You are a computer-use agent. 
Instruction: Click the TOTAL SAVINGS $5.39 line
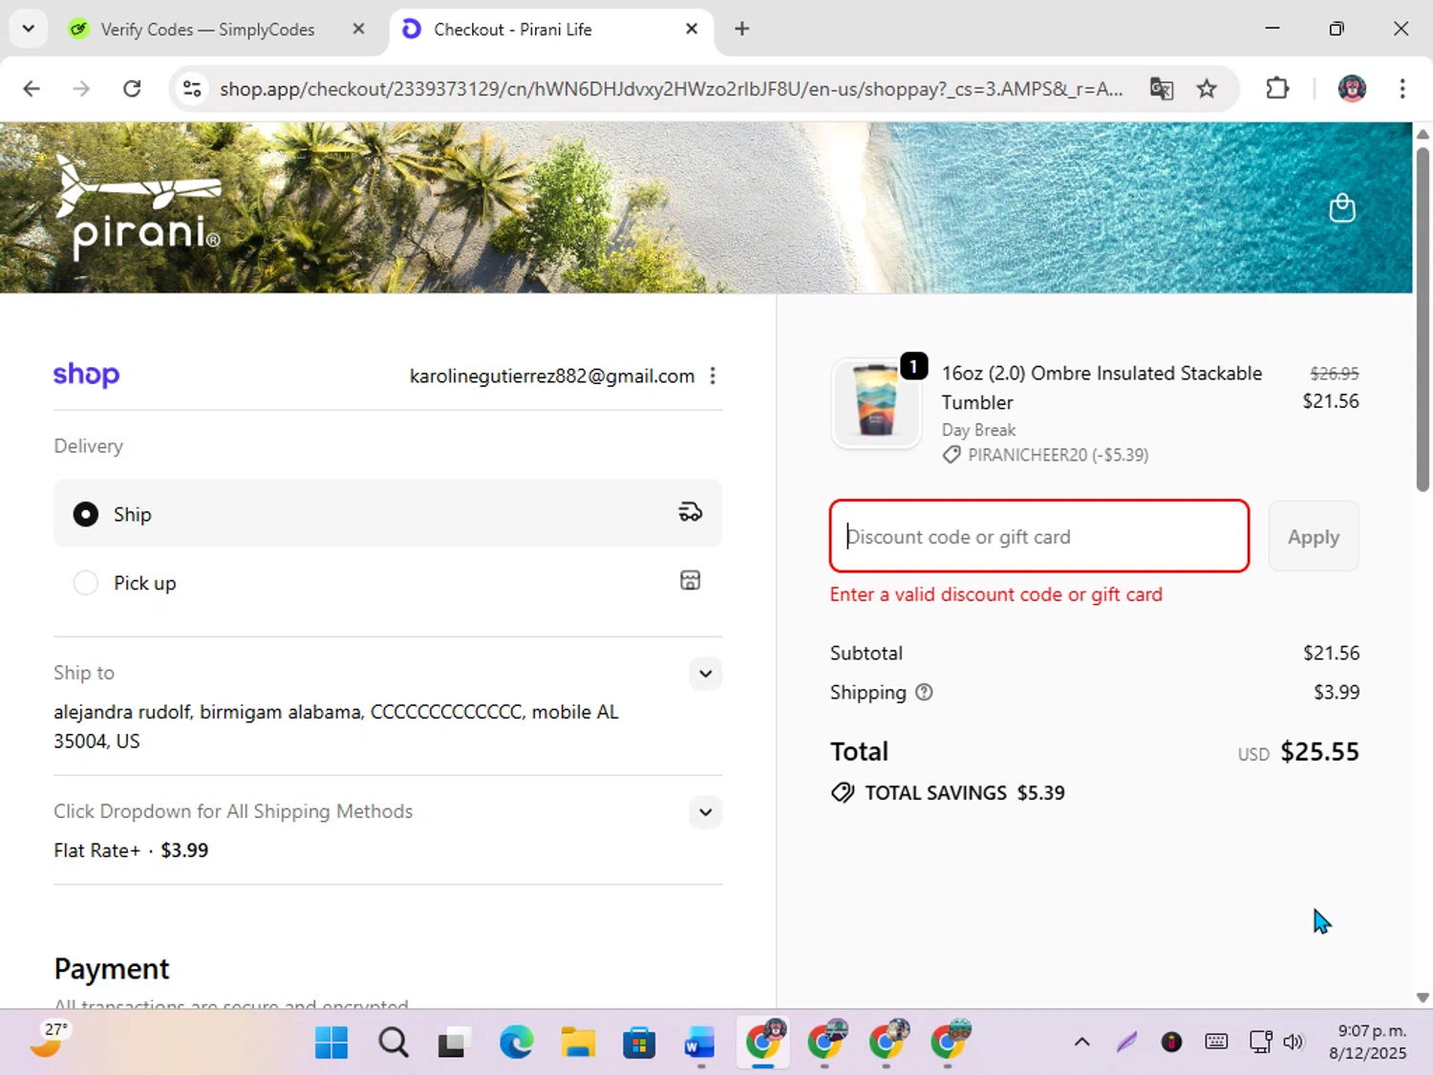(948, 793)
